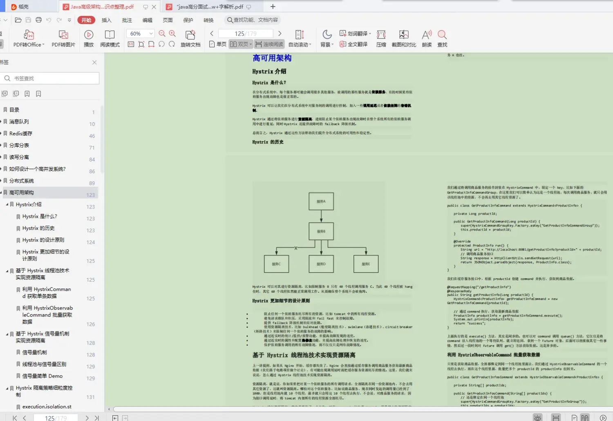Go to next page in toolbar
This screenshot has height=421, width=613.
(280, 34)
